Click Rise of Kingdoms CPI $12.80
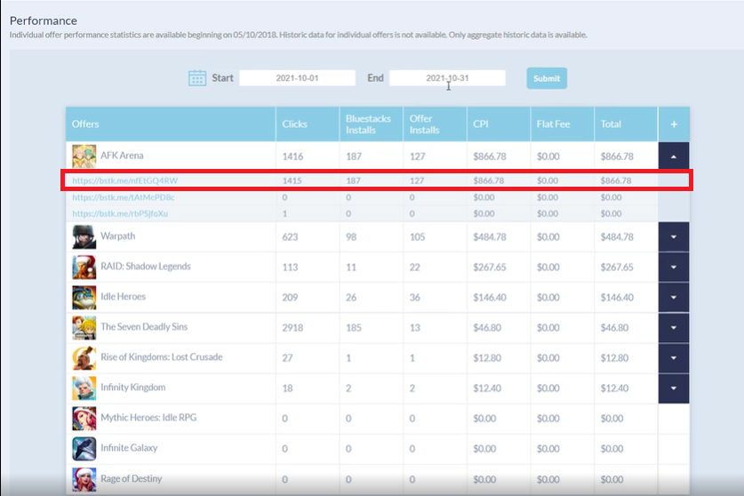The width and height of the screenshot is (744, 496). (487, 358)
